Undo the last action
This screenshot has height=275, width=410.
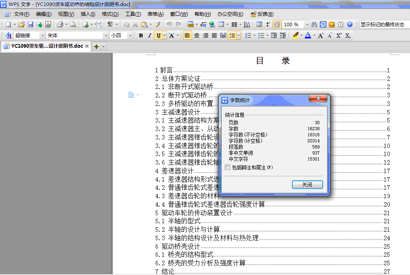tap(169, 25)
